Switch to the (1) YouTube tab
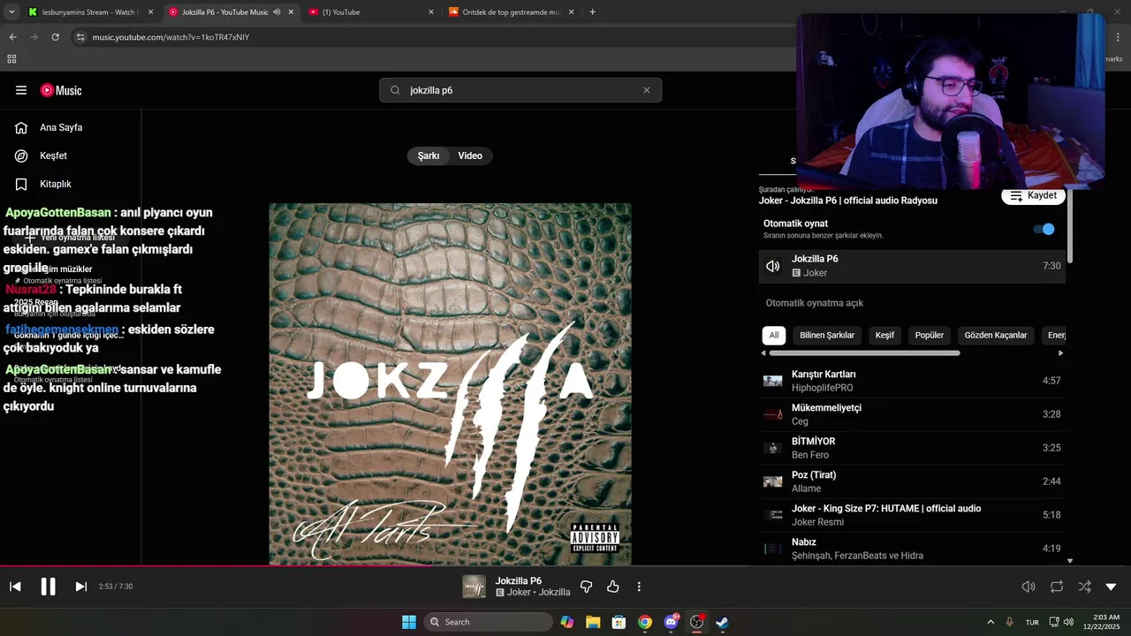The image size is (1131, 636). tap(371, 12)
